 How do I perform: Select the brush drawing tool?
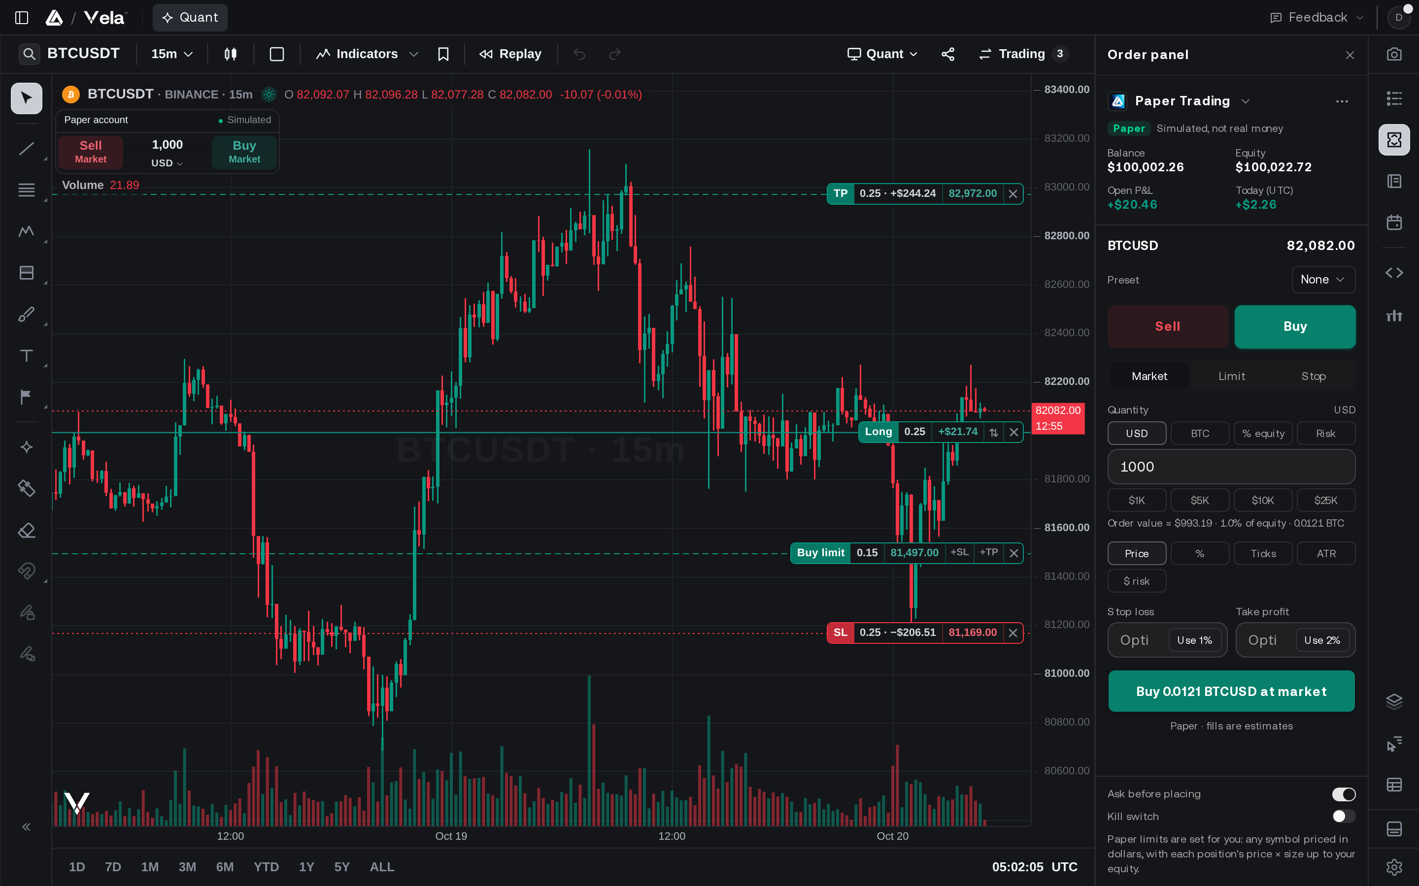(27, 315)
